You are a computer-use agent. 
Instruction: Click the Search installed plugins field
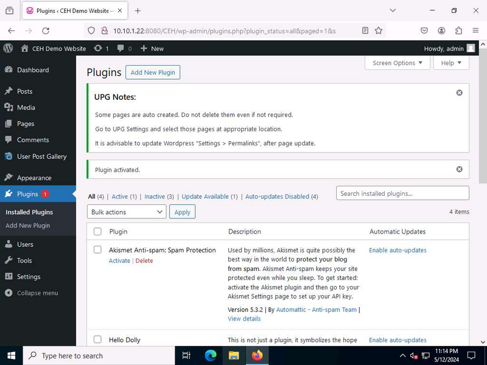coord(402,193)
